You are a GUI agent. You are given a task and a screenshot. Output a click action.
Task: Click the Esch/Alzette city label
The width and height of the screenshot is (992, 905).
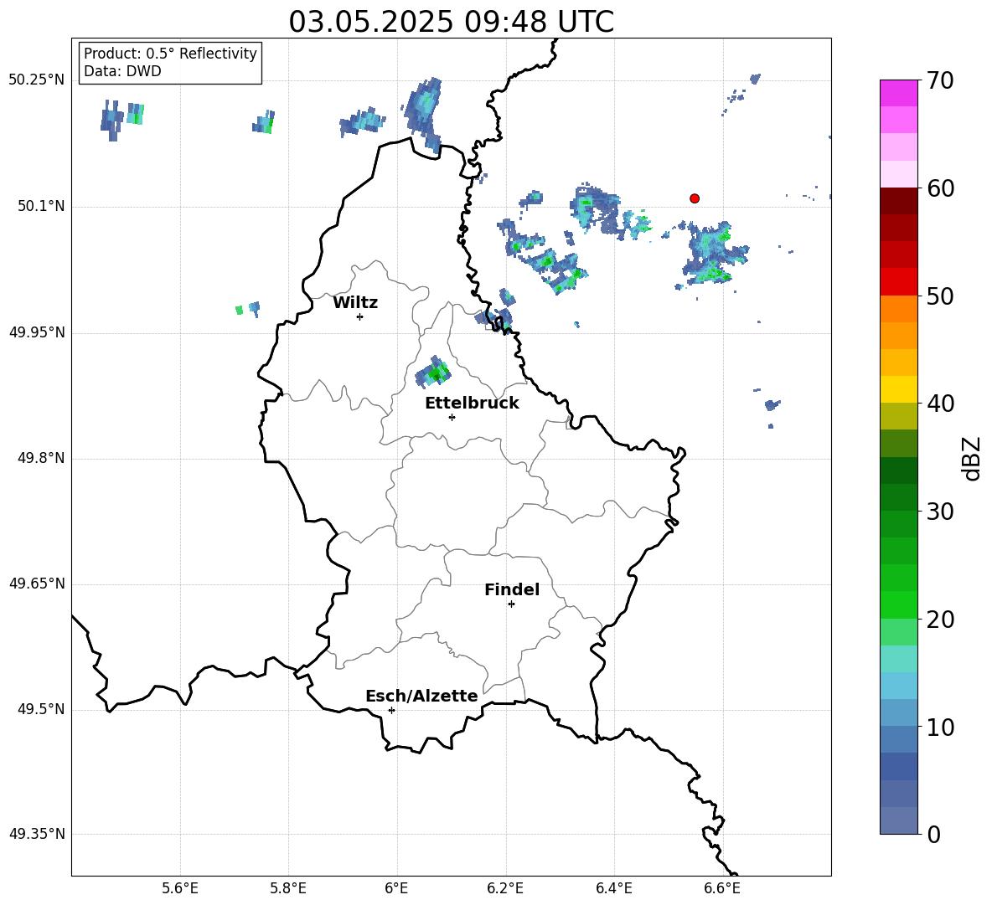[x=421, y=696]
